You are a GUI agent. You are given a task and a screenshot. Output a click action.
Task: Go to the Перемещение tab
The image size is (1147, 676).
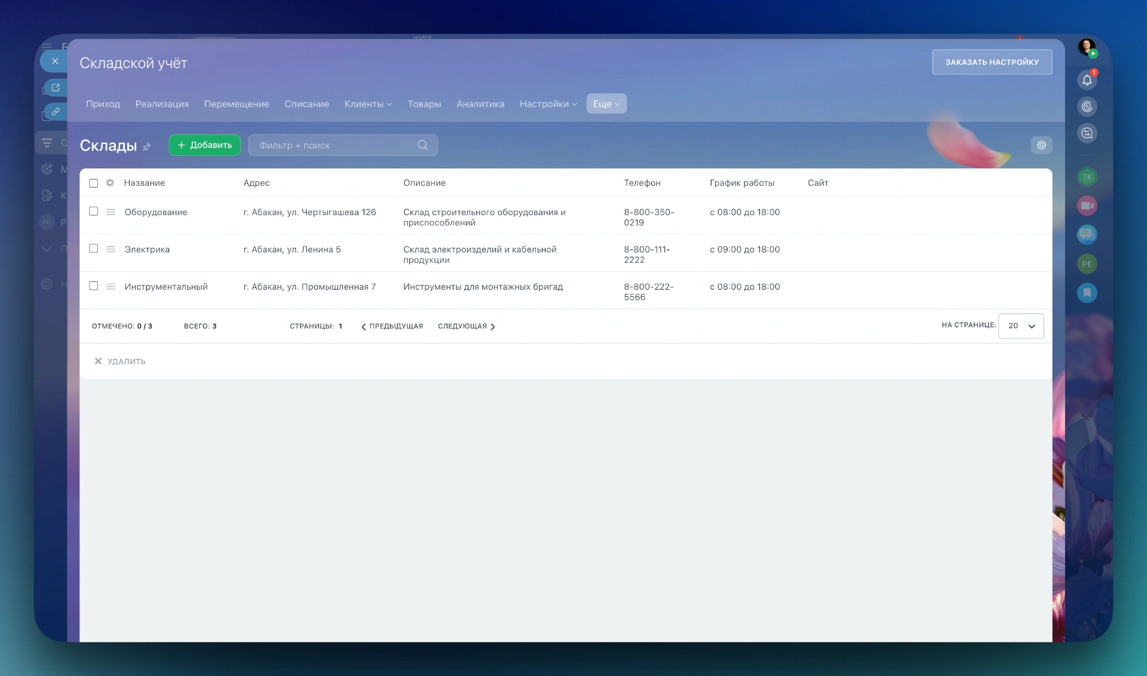(237, 104)
